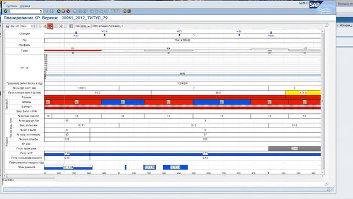This screenshot has width=353, height=199.
Task: Click the Кк. numeric input field
Action: pos(30,26)
